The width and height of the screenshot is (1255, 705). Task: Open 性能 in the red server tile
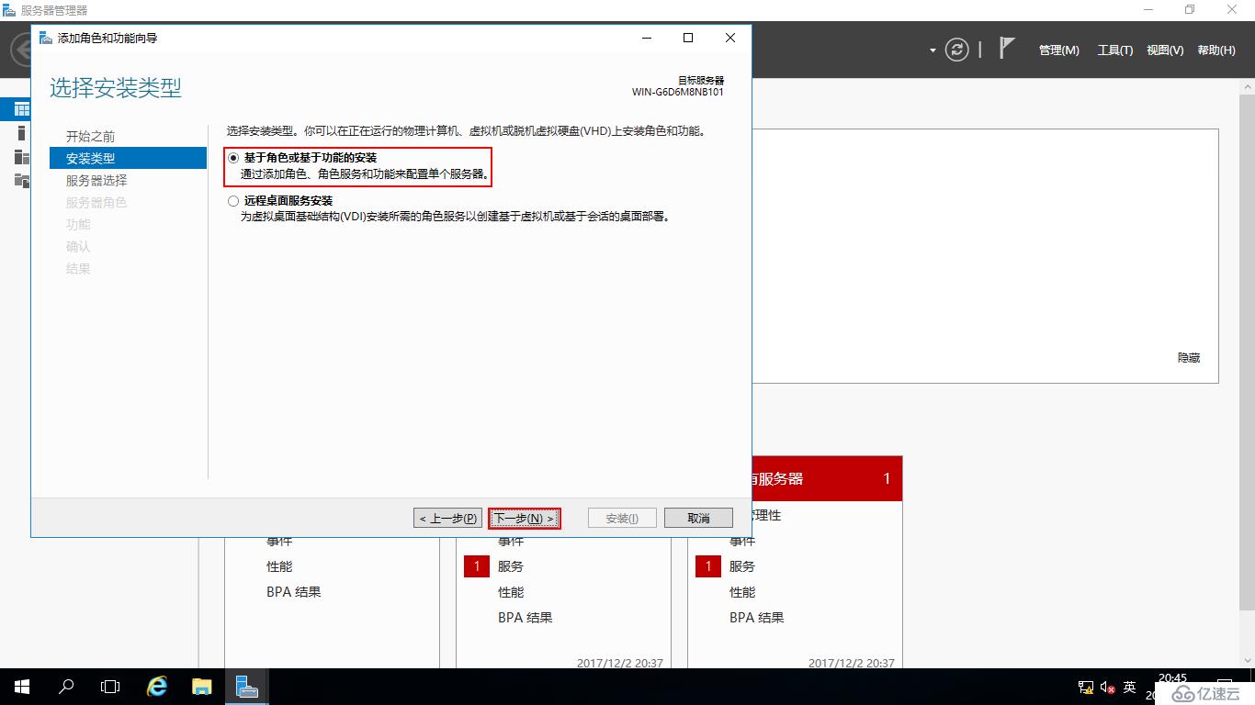click(742, 592)
